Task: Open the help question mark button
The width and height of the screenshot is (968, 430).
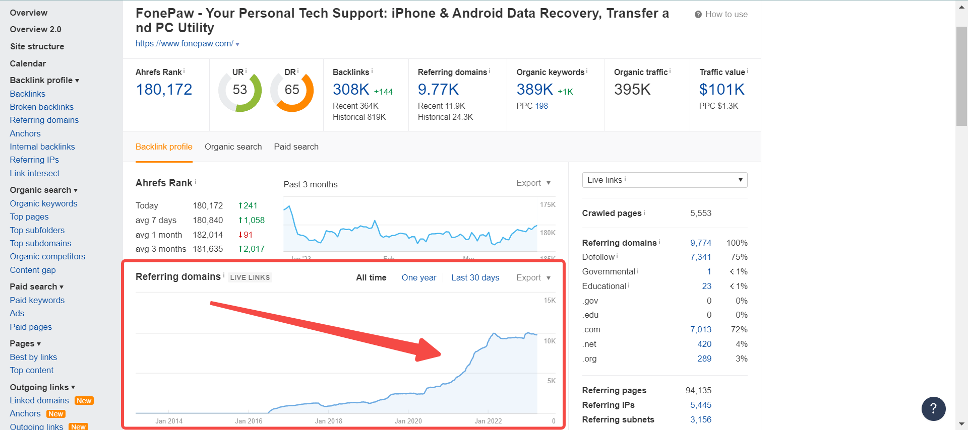Action: (x=933, y=408)
